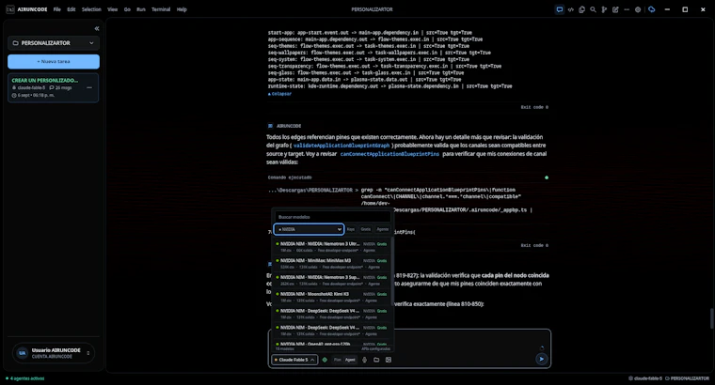
Task: Open the NVIDIA provider filter dropdown
Action: pyautogui.click(x=309, y=229)
